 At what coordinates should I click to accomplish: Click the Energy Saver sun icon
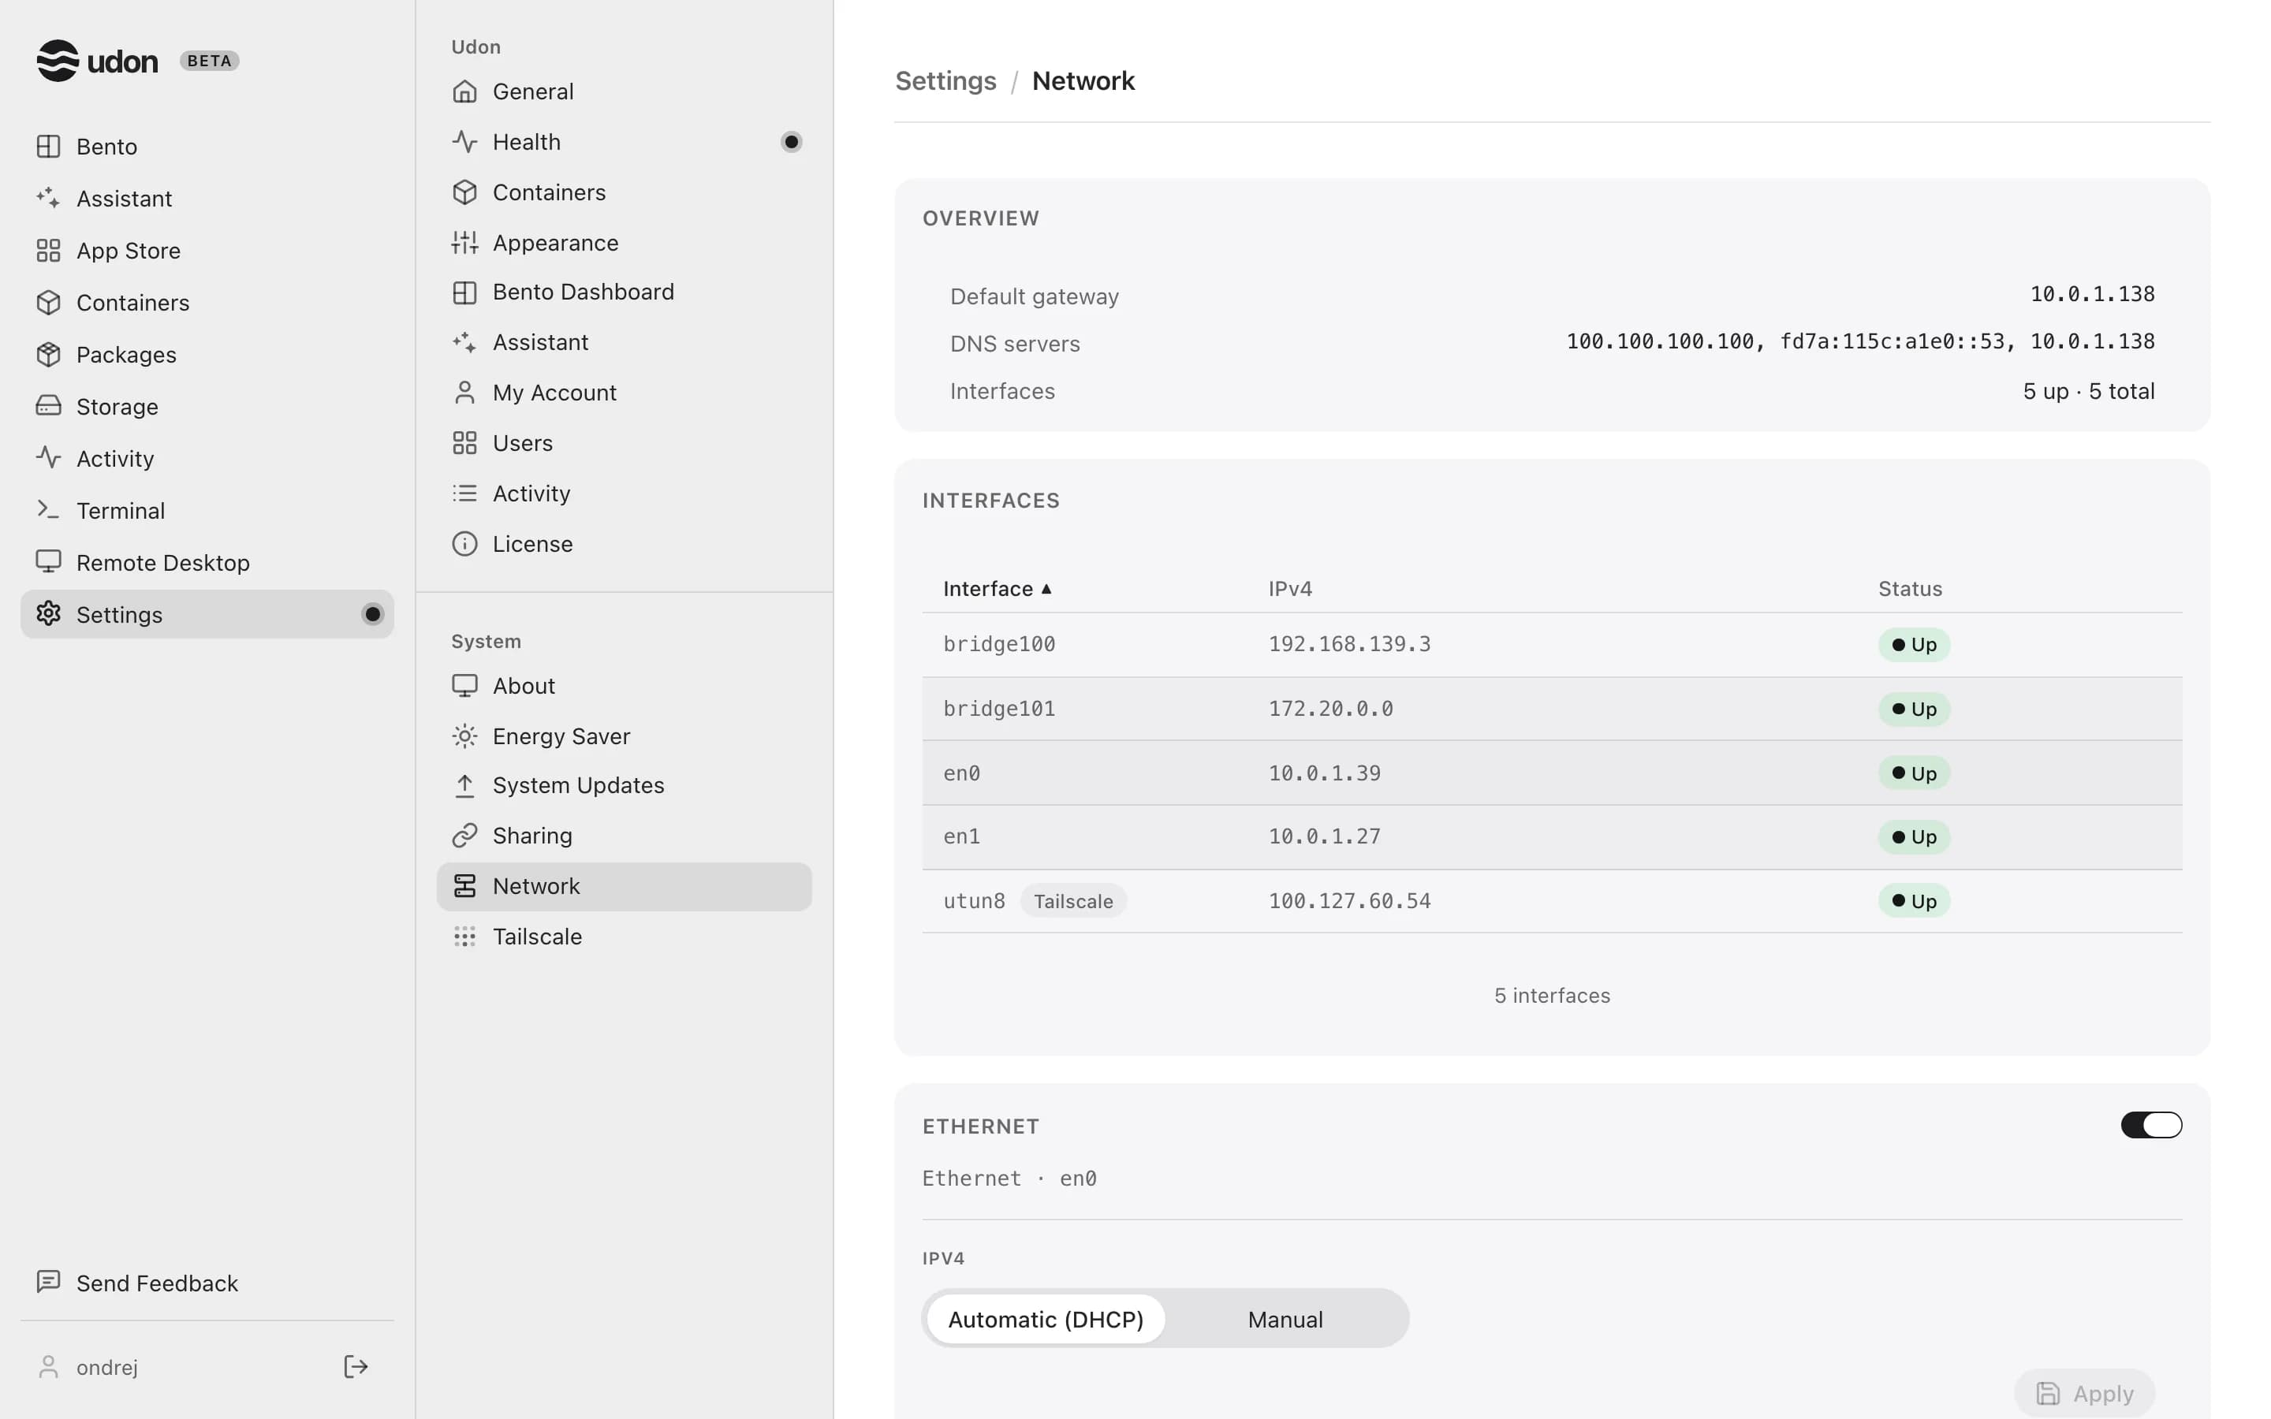coord(464,736)
